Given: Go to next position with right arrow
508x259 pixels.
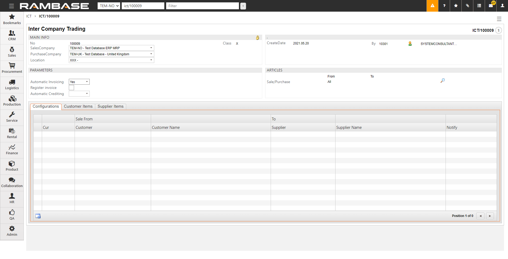Looking at the screenshot, I should click(490, 216).
